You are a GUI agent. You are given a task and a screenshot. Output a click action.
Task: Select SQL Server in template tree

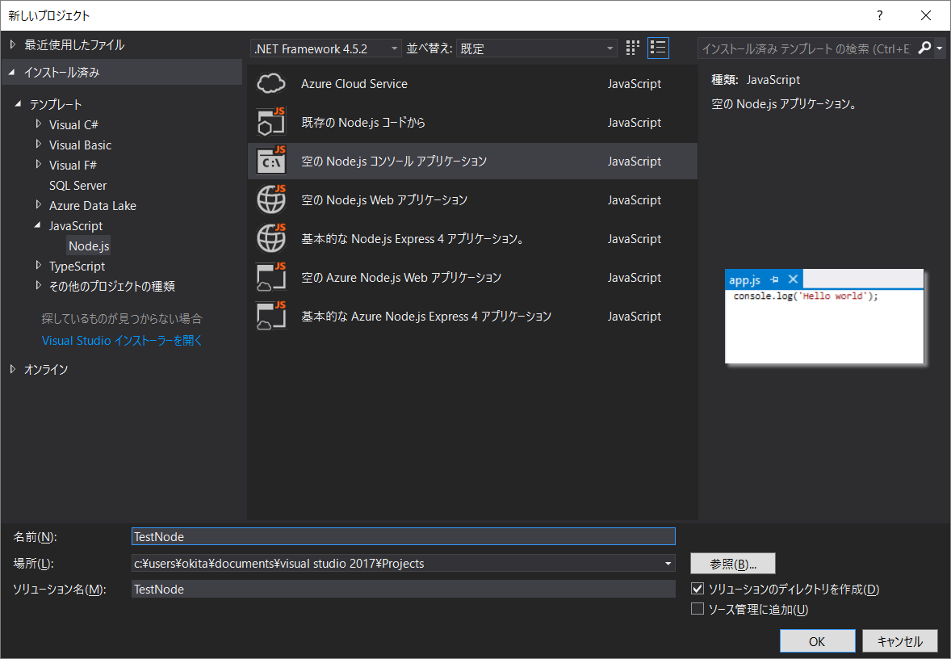click(78, 185)
